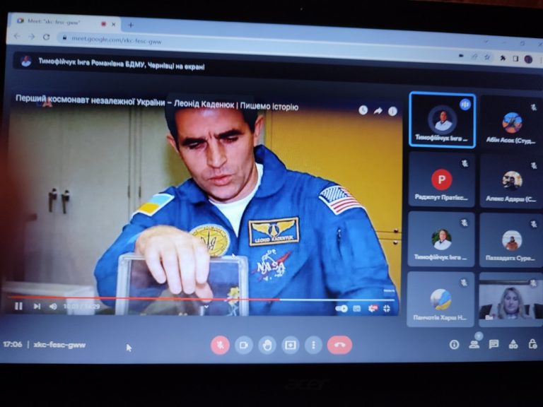Open the browser extensions puzzle icon

[x=503, y=58]
